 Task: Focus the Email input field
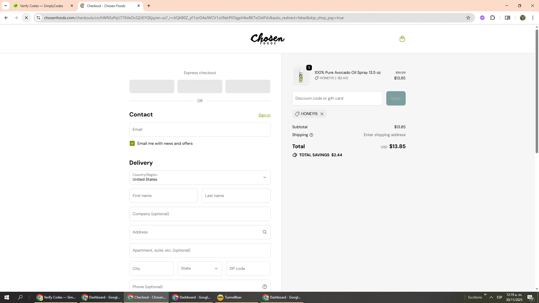point(200,130)
